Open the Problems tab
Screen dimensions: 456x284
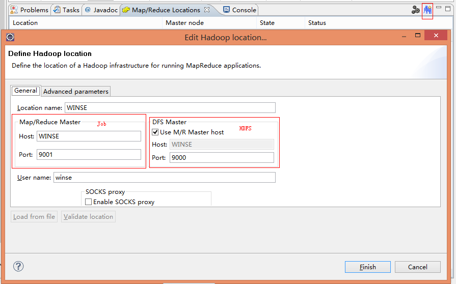[30, 10]
